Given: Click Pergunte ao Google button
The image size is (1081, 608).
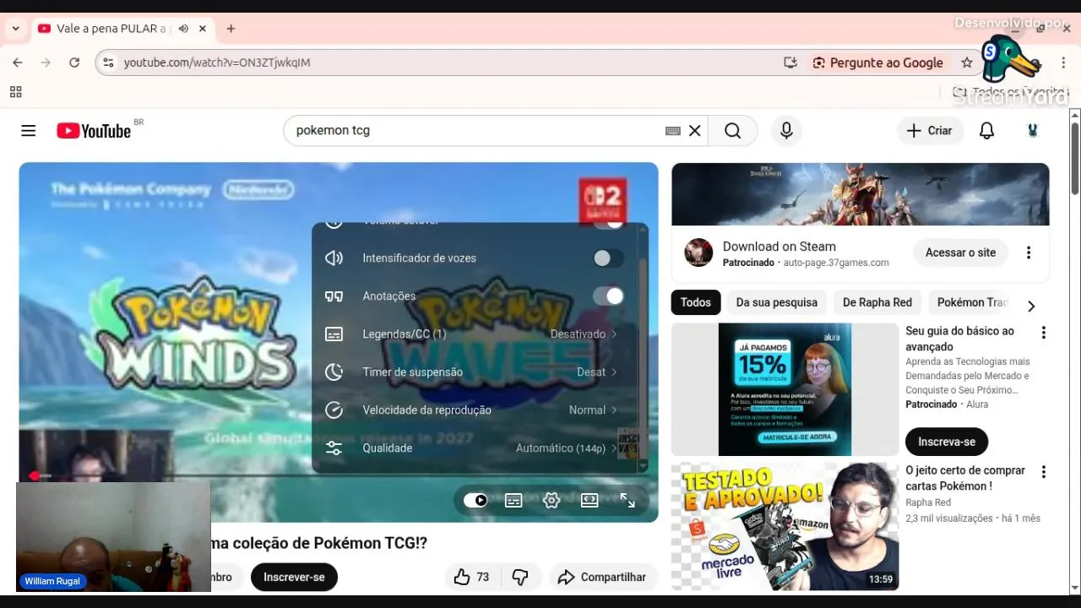Looking at the screenshot, I should [x=877, y=62].
